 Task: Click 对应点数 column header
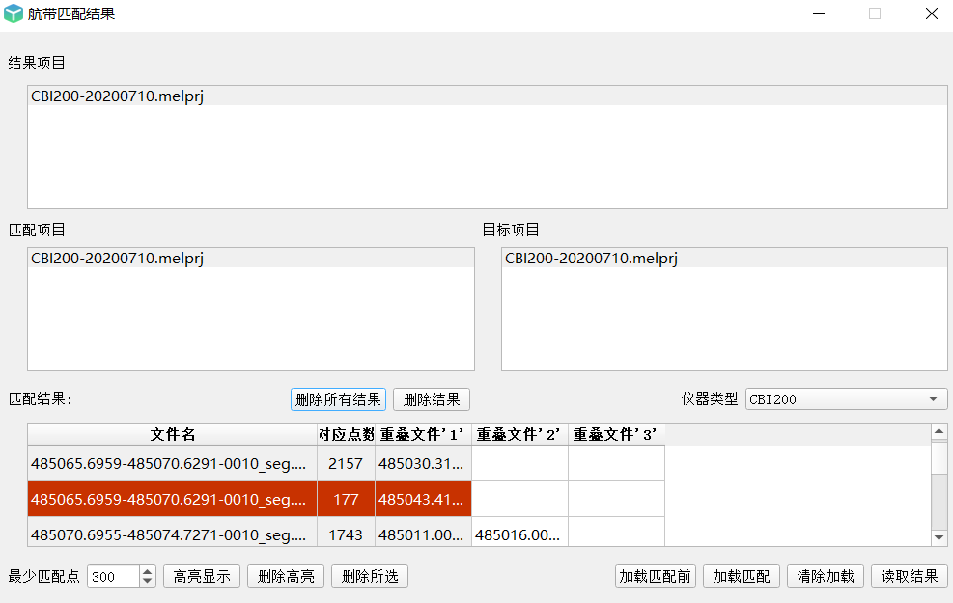tap(346, 435)
